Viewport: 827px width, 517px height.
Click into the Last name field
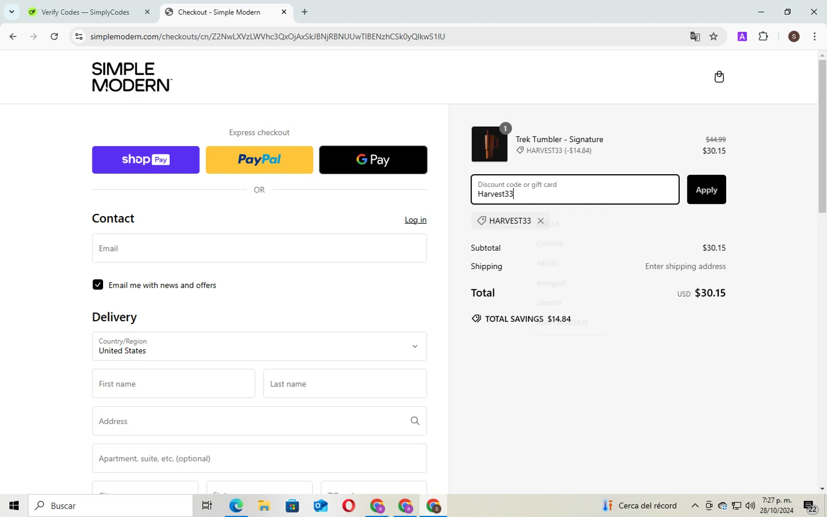[345, 384]
